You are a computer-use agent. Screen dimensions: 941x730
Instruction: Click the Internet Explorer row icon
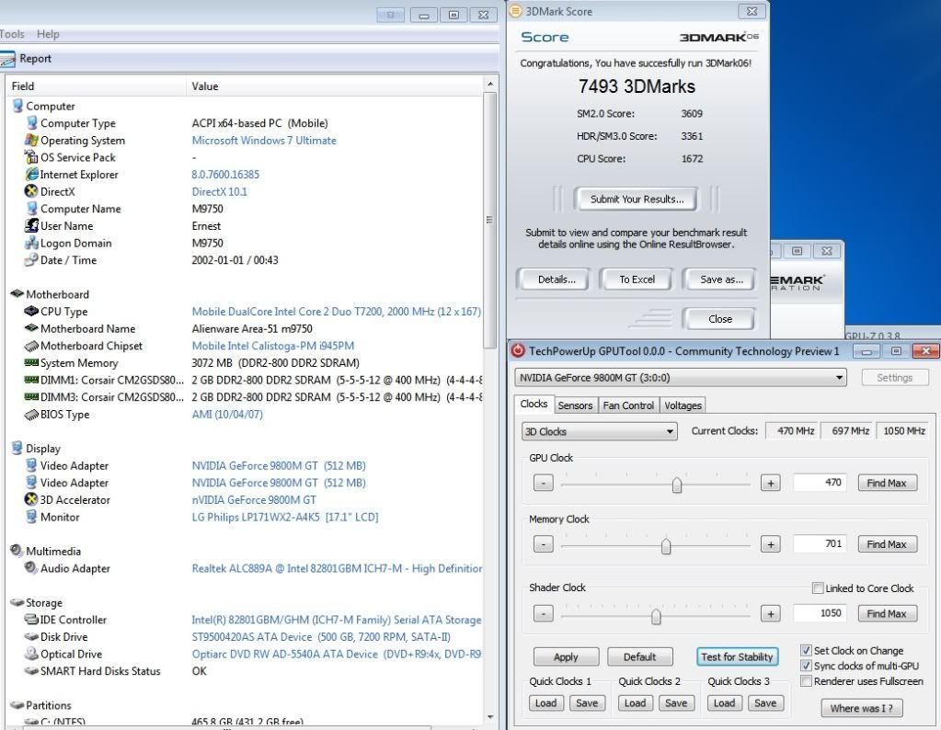pos(31,175)
